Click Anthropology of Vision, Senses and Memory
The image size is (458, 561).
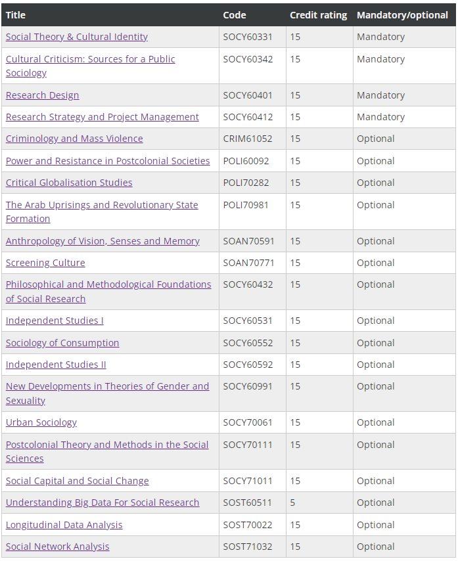[103, 241]
